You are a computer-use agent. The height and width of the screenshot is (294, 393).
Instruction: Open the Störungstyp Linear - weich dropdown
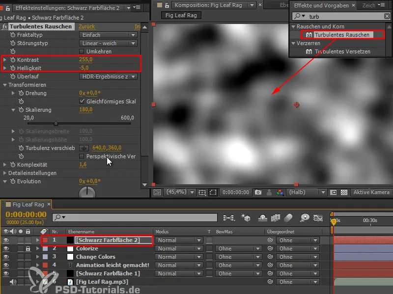(x=108, y=43)
